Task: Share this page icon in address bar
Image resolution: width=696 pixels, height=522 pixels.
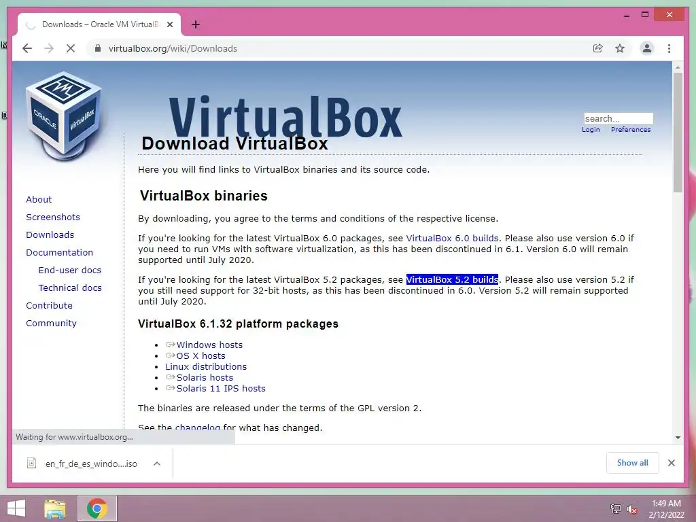Action: click(x=598, y=48)
